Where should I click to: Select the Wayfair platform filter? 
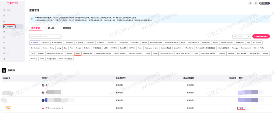point(265,53)
